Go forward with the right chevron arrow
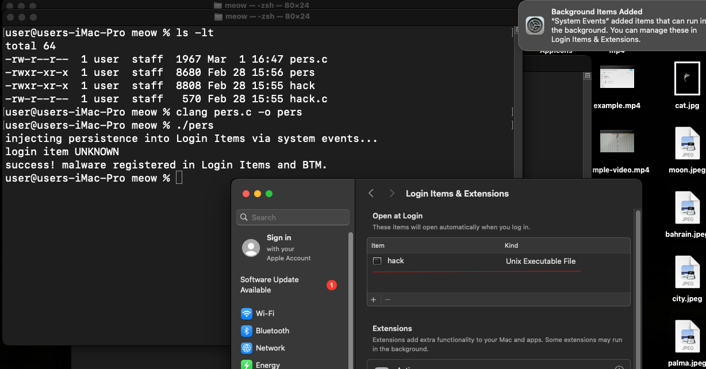 click(x=392, y=194)
